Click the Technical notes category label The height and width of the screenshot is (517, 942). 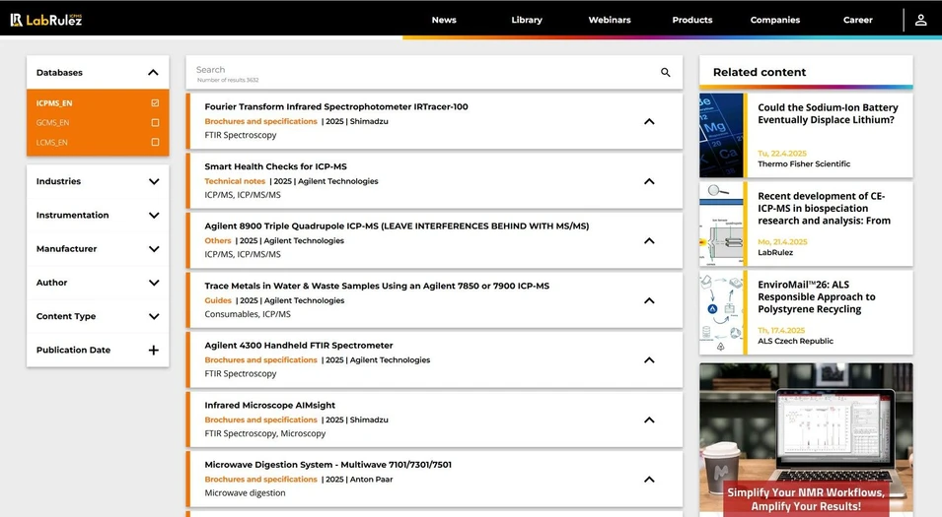(x=235, y=181)
